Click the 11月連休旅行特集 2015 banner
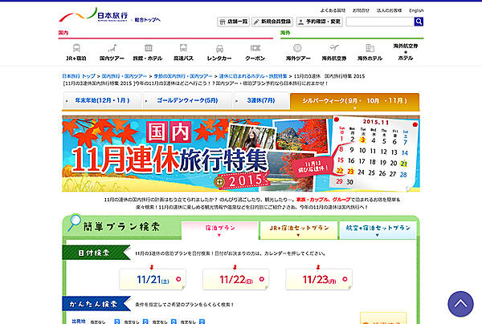This screenshot has width=482, height=324. click(241, 154)
